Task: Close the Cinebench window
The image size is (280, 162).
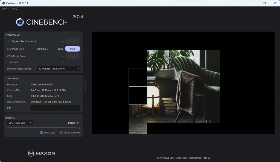Action: click(275, 3)
